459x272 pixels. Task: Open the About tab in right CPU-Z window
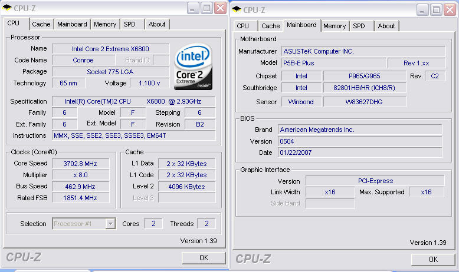386,26
